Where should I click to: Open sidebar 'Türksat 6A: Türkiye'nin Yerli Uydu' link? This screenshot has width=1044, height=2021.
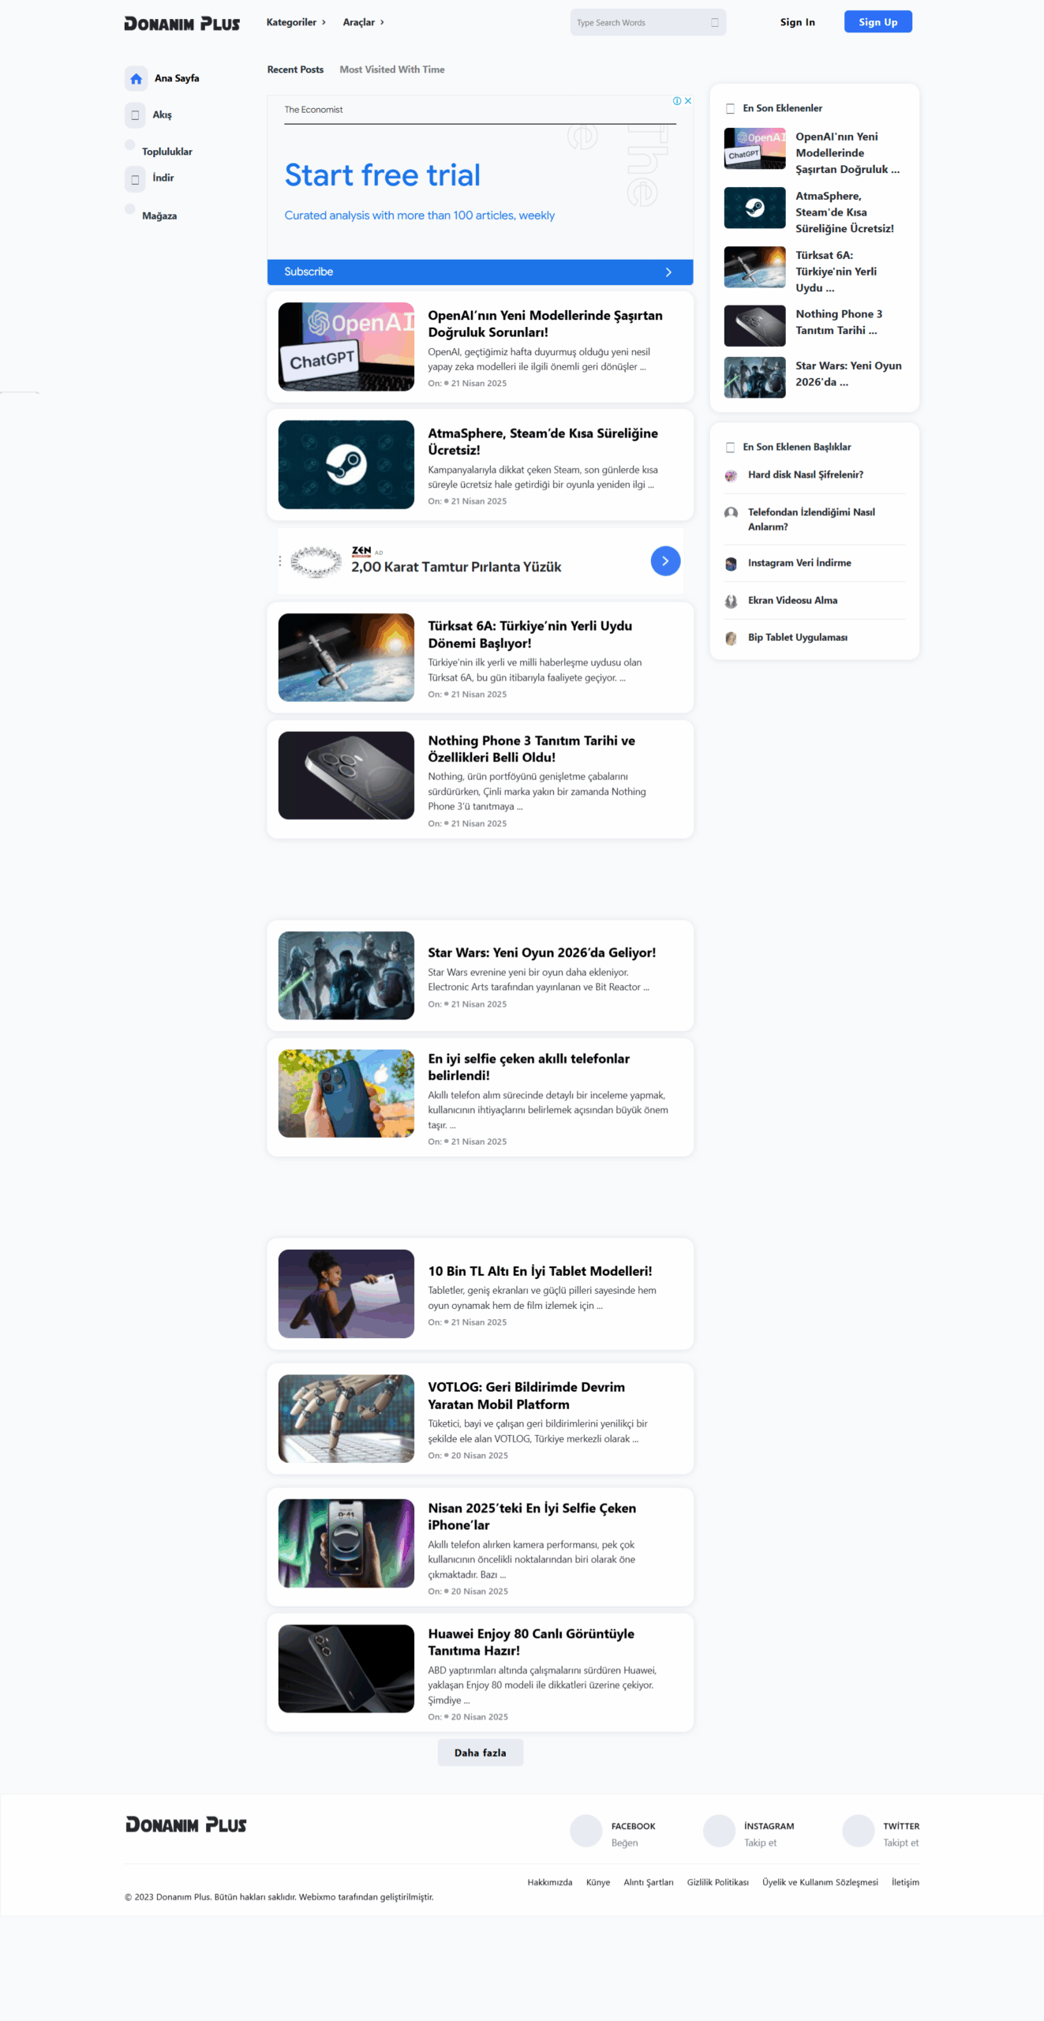point(836,272)
